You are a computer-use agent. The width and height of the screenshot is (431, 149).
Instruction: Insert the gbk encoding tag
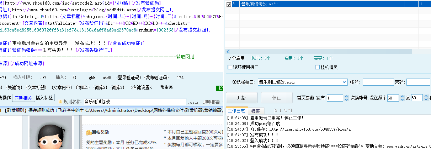[x=92, y=78]
